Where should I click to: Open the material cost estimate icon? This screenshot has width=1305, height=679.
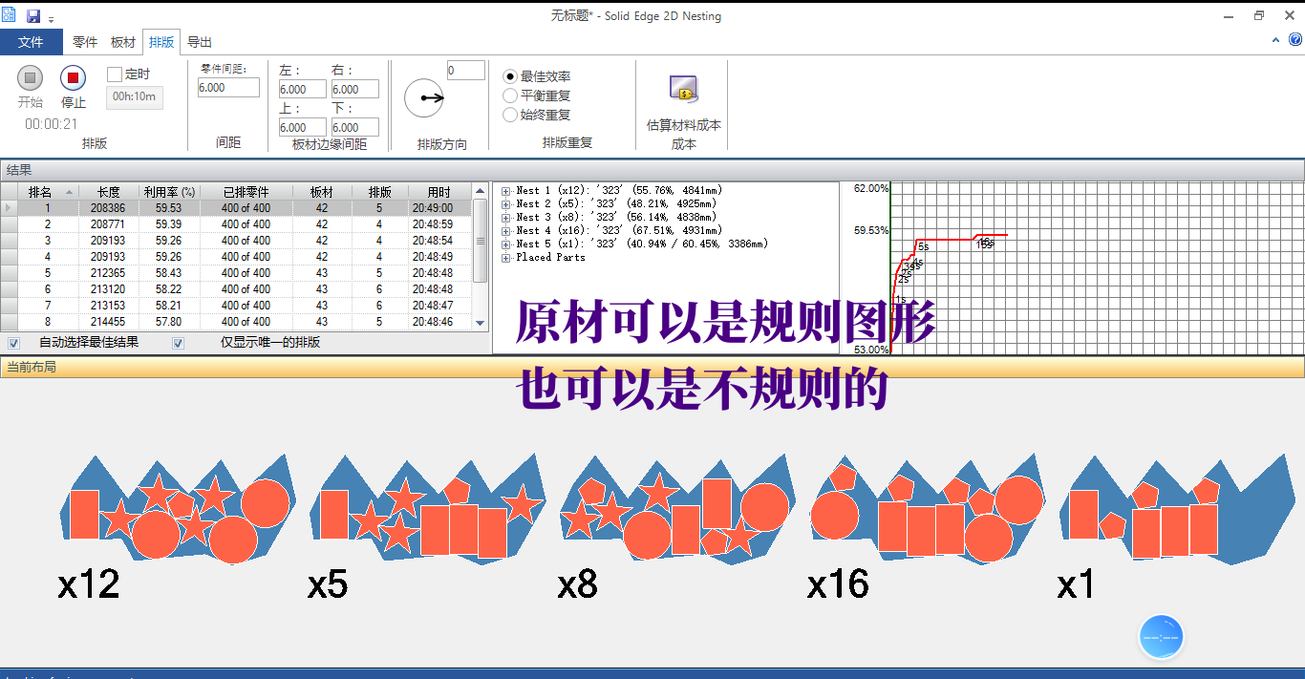pyautogui.click(x=683, y=89)
